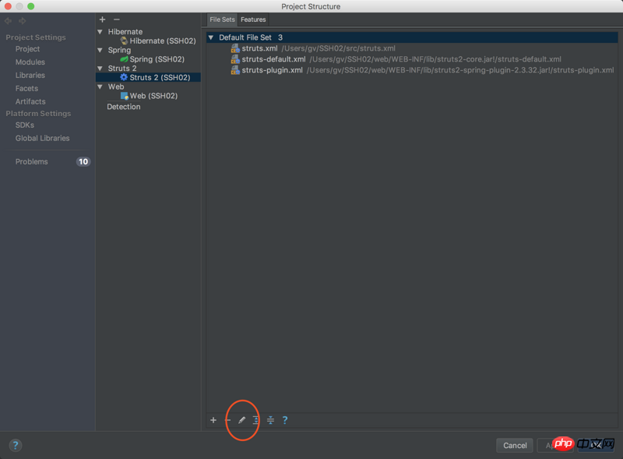
Task: Click the Struts 2 gear icon
Action: click(x=124, y=77)
